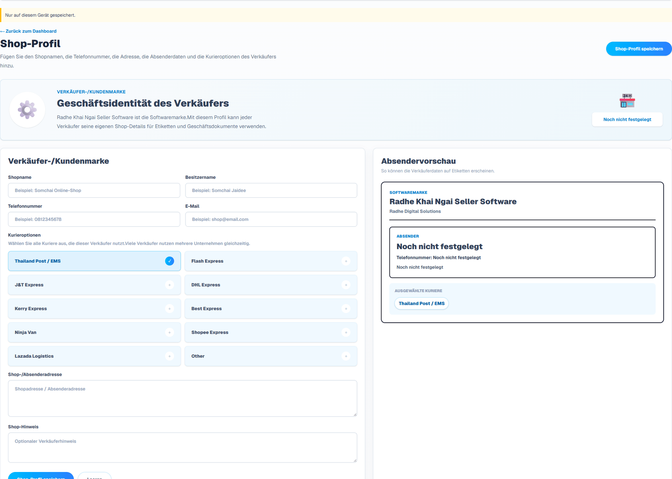Focus the E-Mail input field
The height and width of the screenshot is (479, 672).
click(271, 219)
